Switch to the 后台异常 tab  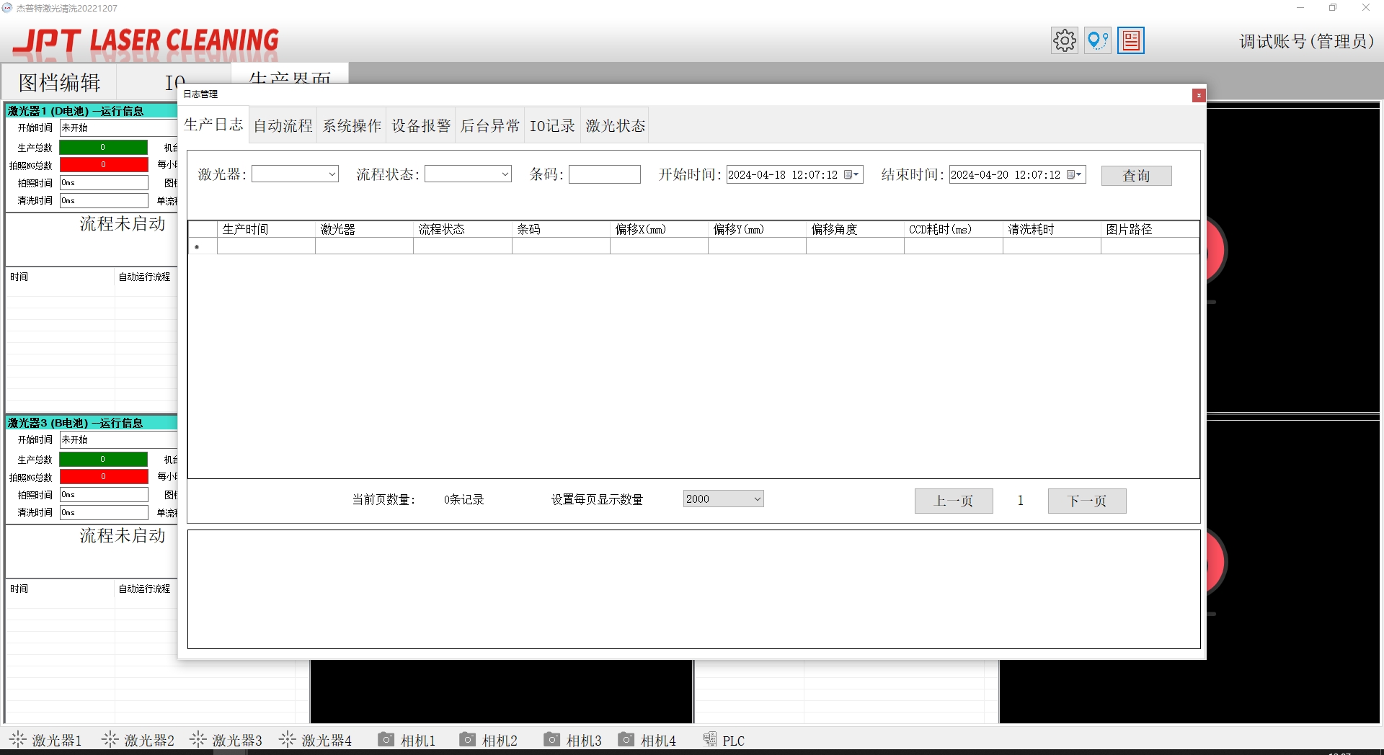489,125
